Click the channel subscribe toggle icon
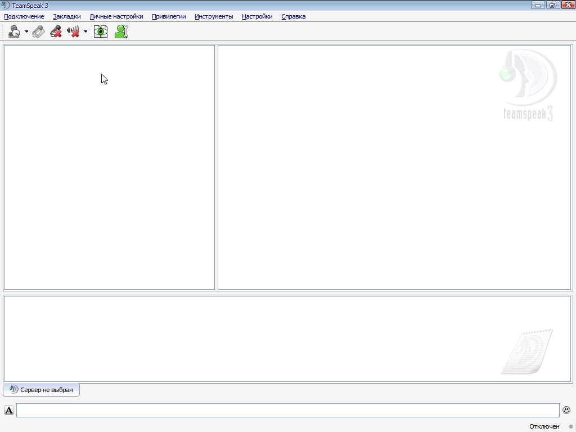The width and height of the screenshot is (576, 432). tap(39, 31)
